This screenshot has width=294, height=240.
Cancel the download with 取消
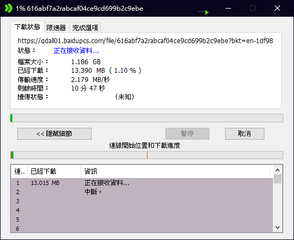244,134
